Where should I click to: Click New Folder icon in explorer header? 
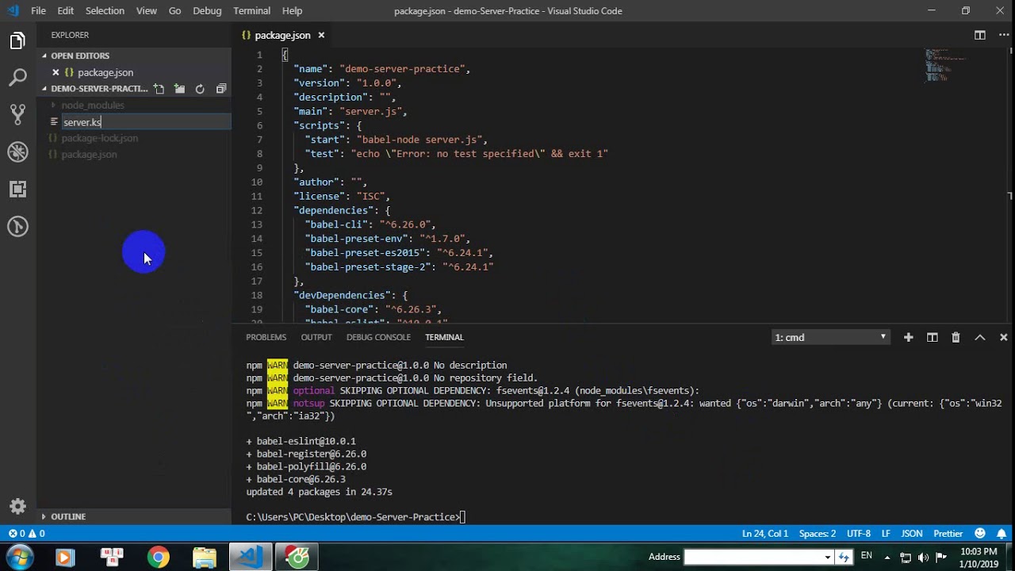point(179,89)
